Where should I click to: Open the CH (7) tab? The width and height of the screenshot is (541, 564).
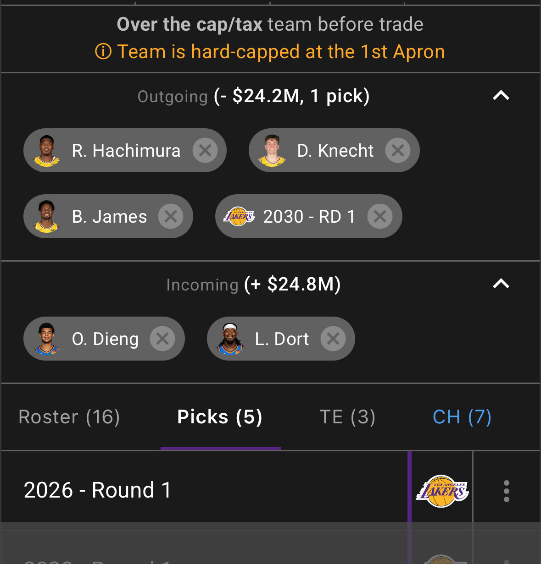pos(462,417)
